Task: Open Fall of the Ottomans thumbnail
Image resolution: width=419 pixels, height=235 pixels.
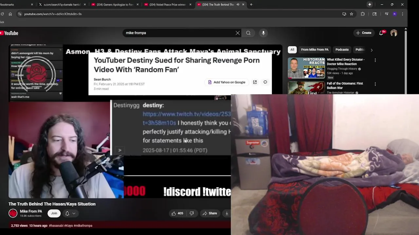Action: [x=306, y=88]
